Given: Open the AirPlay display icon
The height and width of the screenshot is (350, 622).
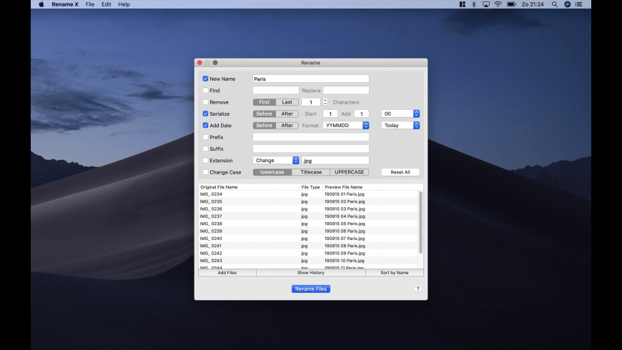Looking at the screenshot, I should pos(486,4).
